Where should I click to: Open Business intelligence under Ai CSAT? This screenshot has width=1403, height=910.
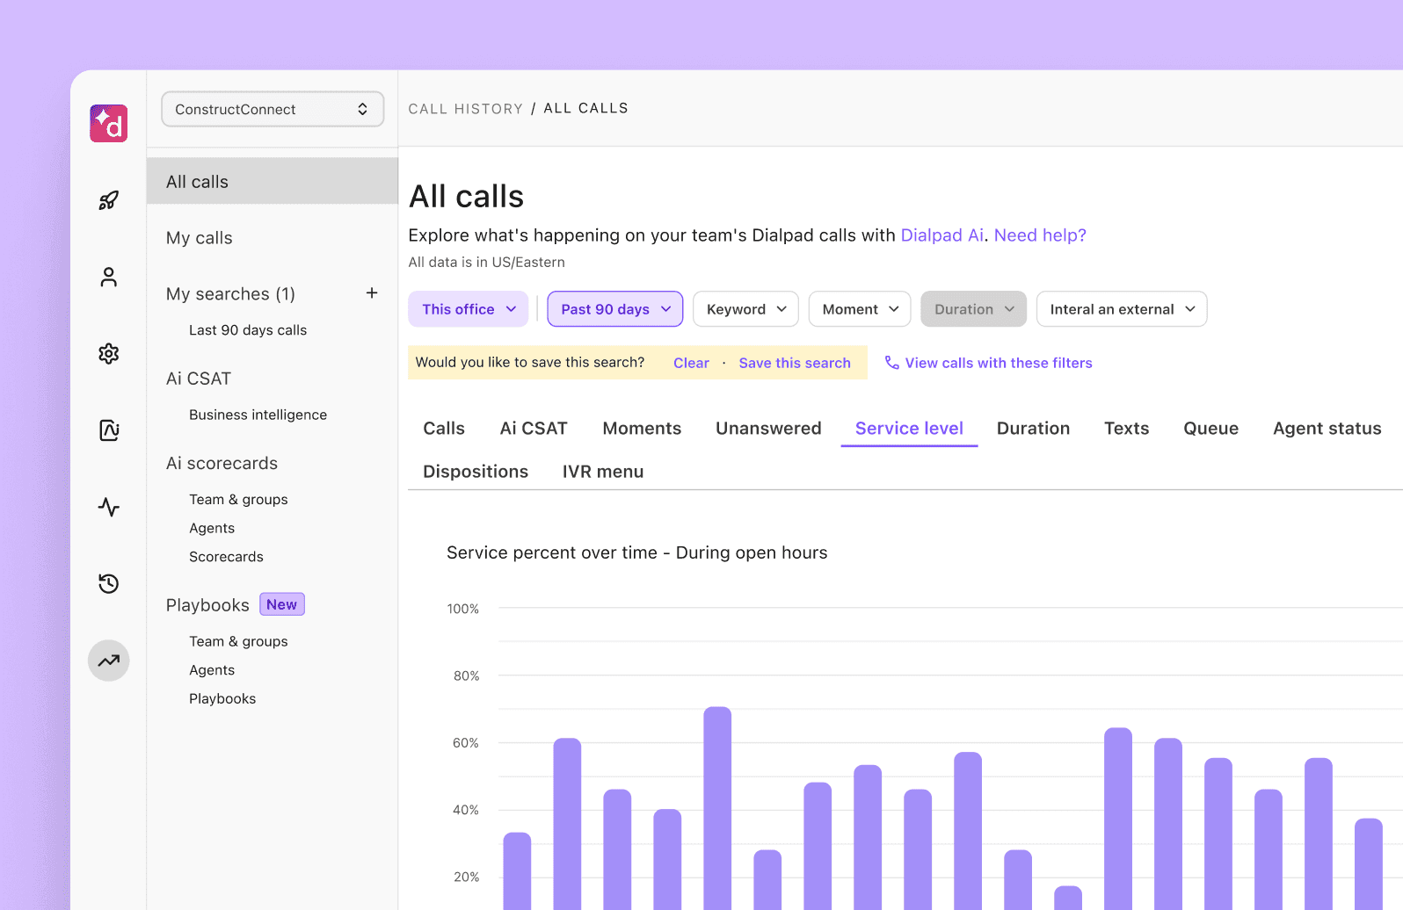coord(258,415)
